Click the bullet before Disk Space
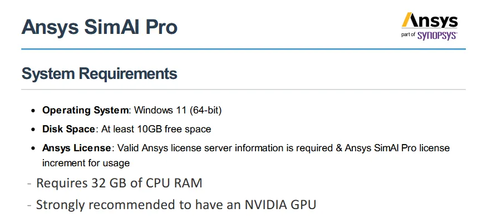 (x=33, y=130)
